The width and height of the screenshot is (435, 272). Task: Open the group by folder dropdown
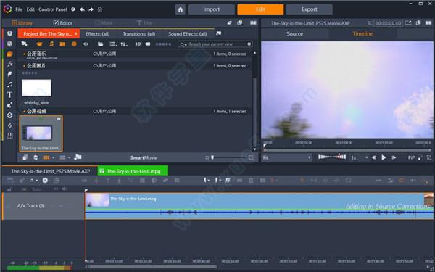pos(101,44)
